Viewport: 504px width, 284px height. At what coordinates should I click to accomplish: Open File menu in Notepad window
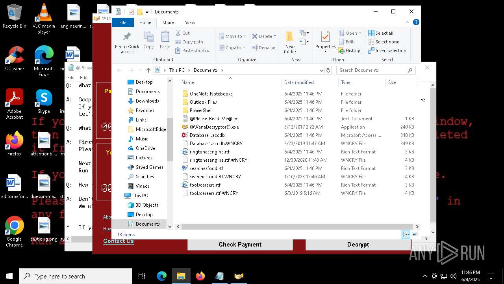click(x=71, y=78)
